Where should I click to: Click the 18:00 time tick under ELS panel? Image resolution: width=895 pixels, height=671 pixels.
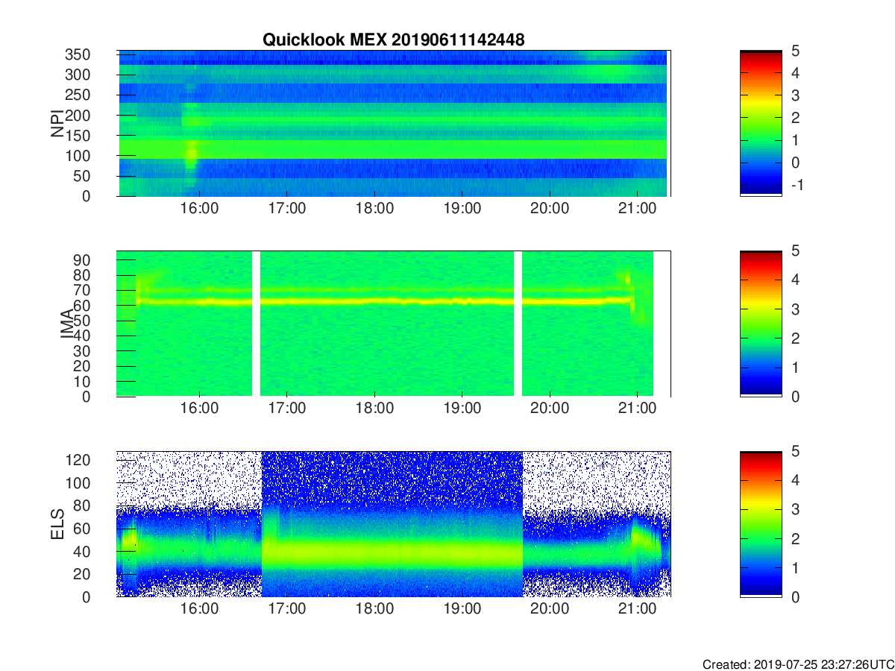374,609
